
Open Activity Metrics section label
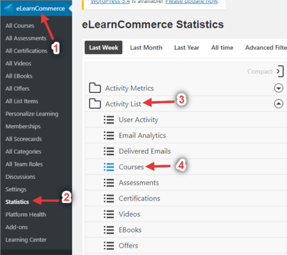tap(129, 88)
